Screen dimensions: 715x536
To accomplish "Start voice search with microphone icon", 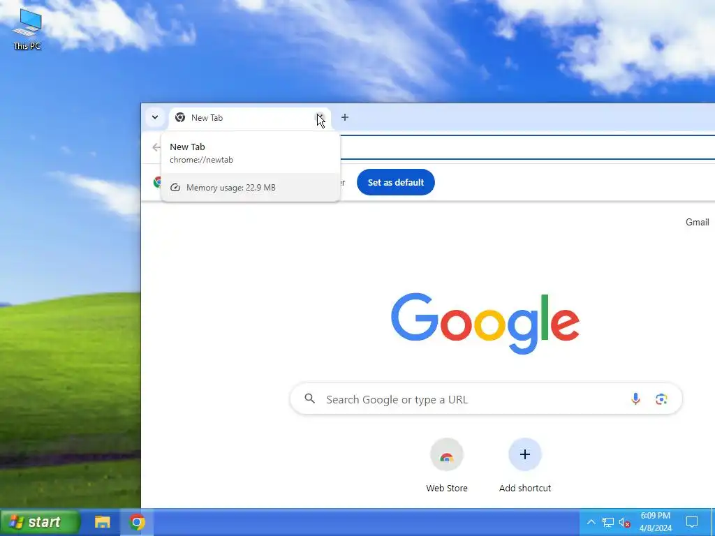I will (635, 399).
